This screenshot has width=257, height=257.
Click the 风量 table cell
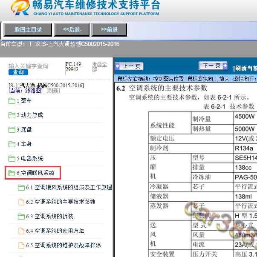212,235
